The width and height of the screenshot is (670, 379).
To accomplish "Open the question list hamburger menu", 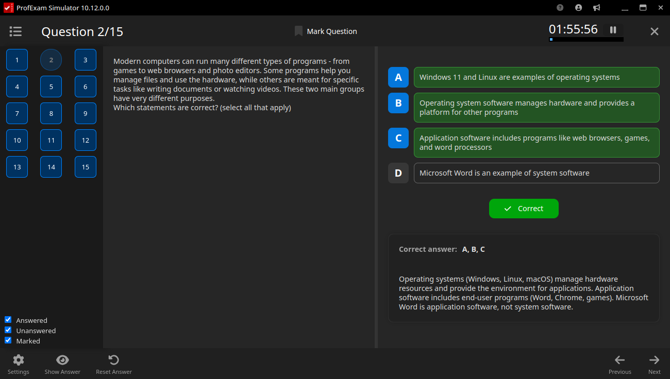I will click(15, 31).
